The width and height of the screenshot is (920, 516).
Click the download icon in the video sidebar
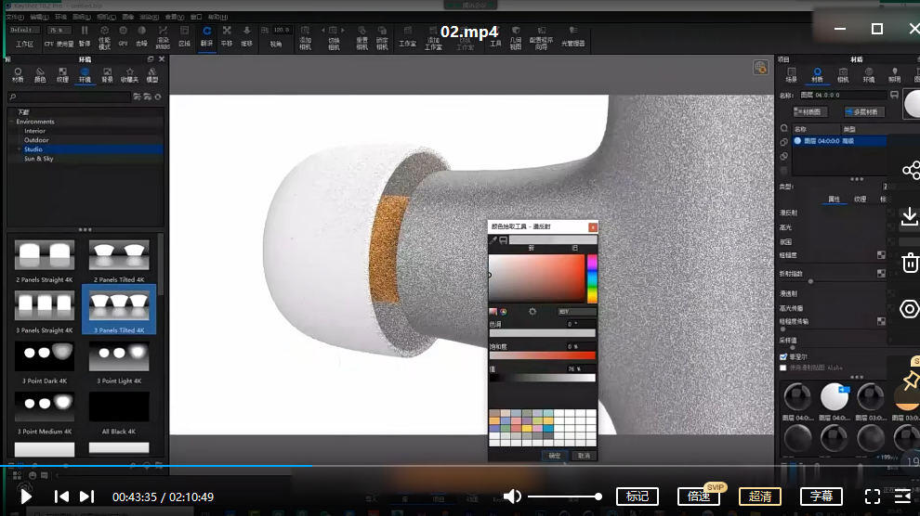point(910,216)
